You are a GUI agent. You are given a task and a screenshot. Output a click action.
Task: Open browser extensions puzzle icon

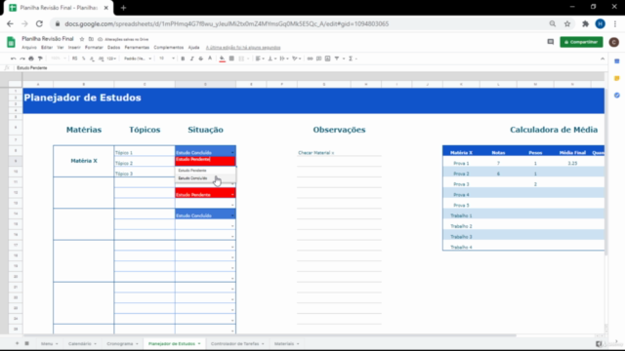tap(585, 23)
